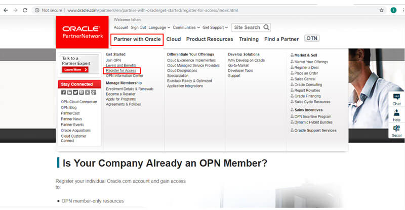Viewport: 405px width, 210px height.
Task: Open Oracle Acquisitions link
Action: click(75, 131)
